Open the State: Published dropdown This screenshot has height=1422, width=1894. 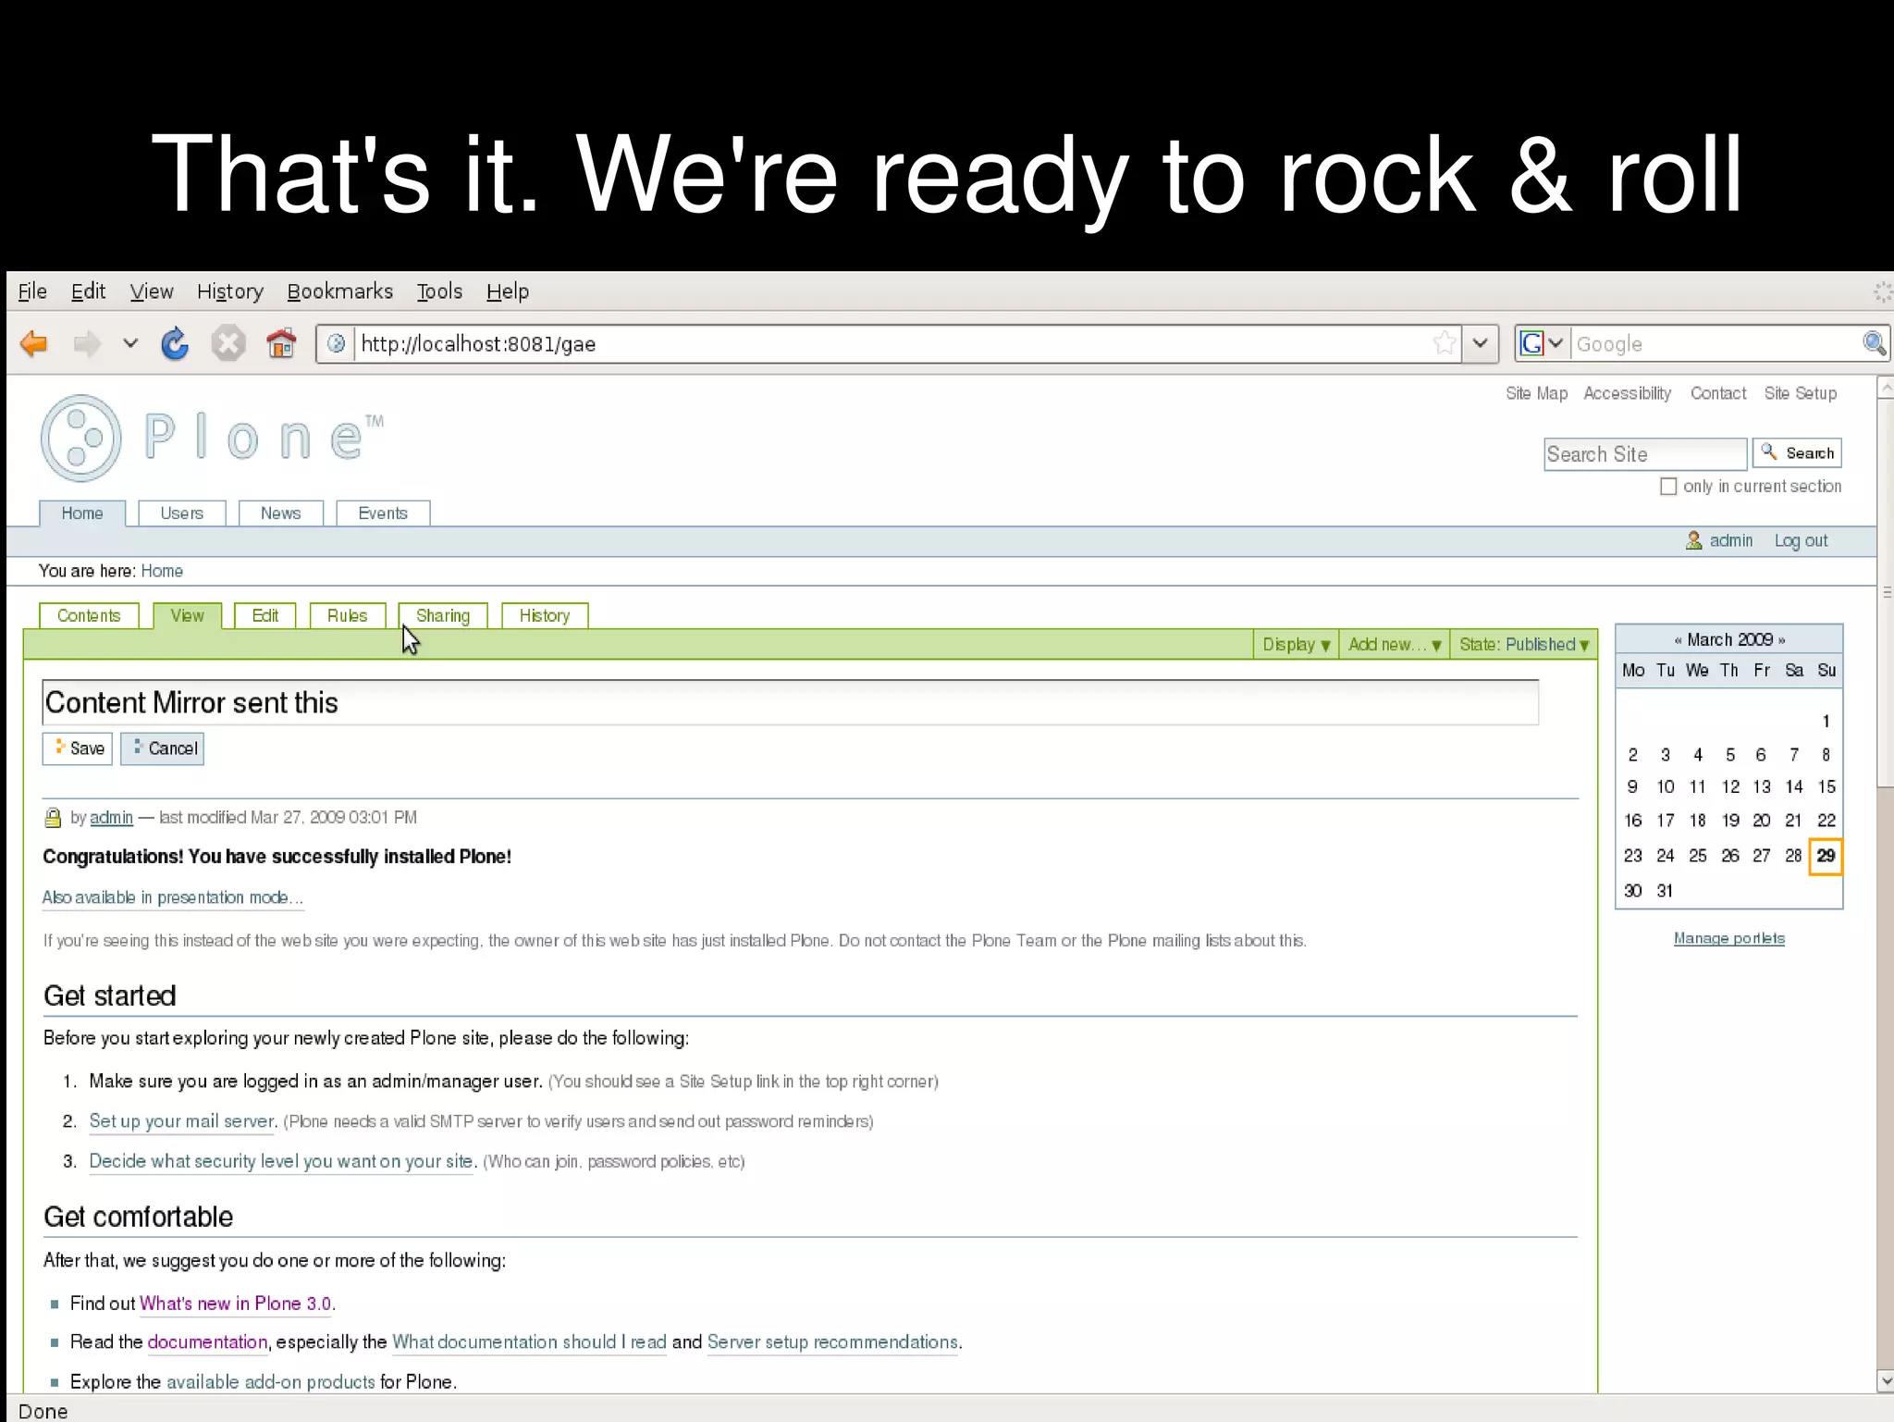[x=1523, y=645]
